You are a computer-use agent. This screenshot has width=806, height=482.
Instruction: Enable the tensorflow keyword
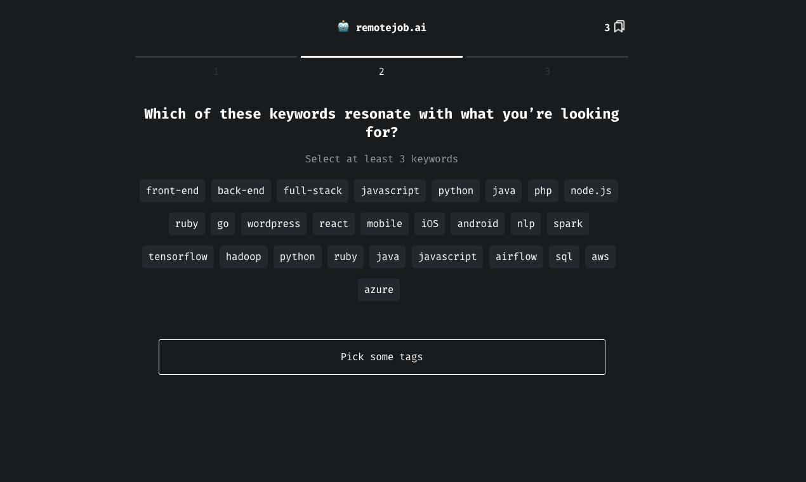coord(178,256)
